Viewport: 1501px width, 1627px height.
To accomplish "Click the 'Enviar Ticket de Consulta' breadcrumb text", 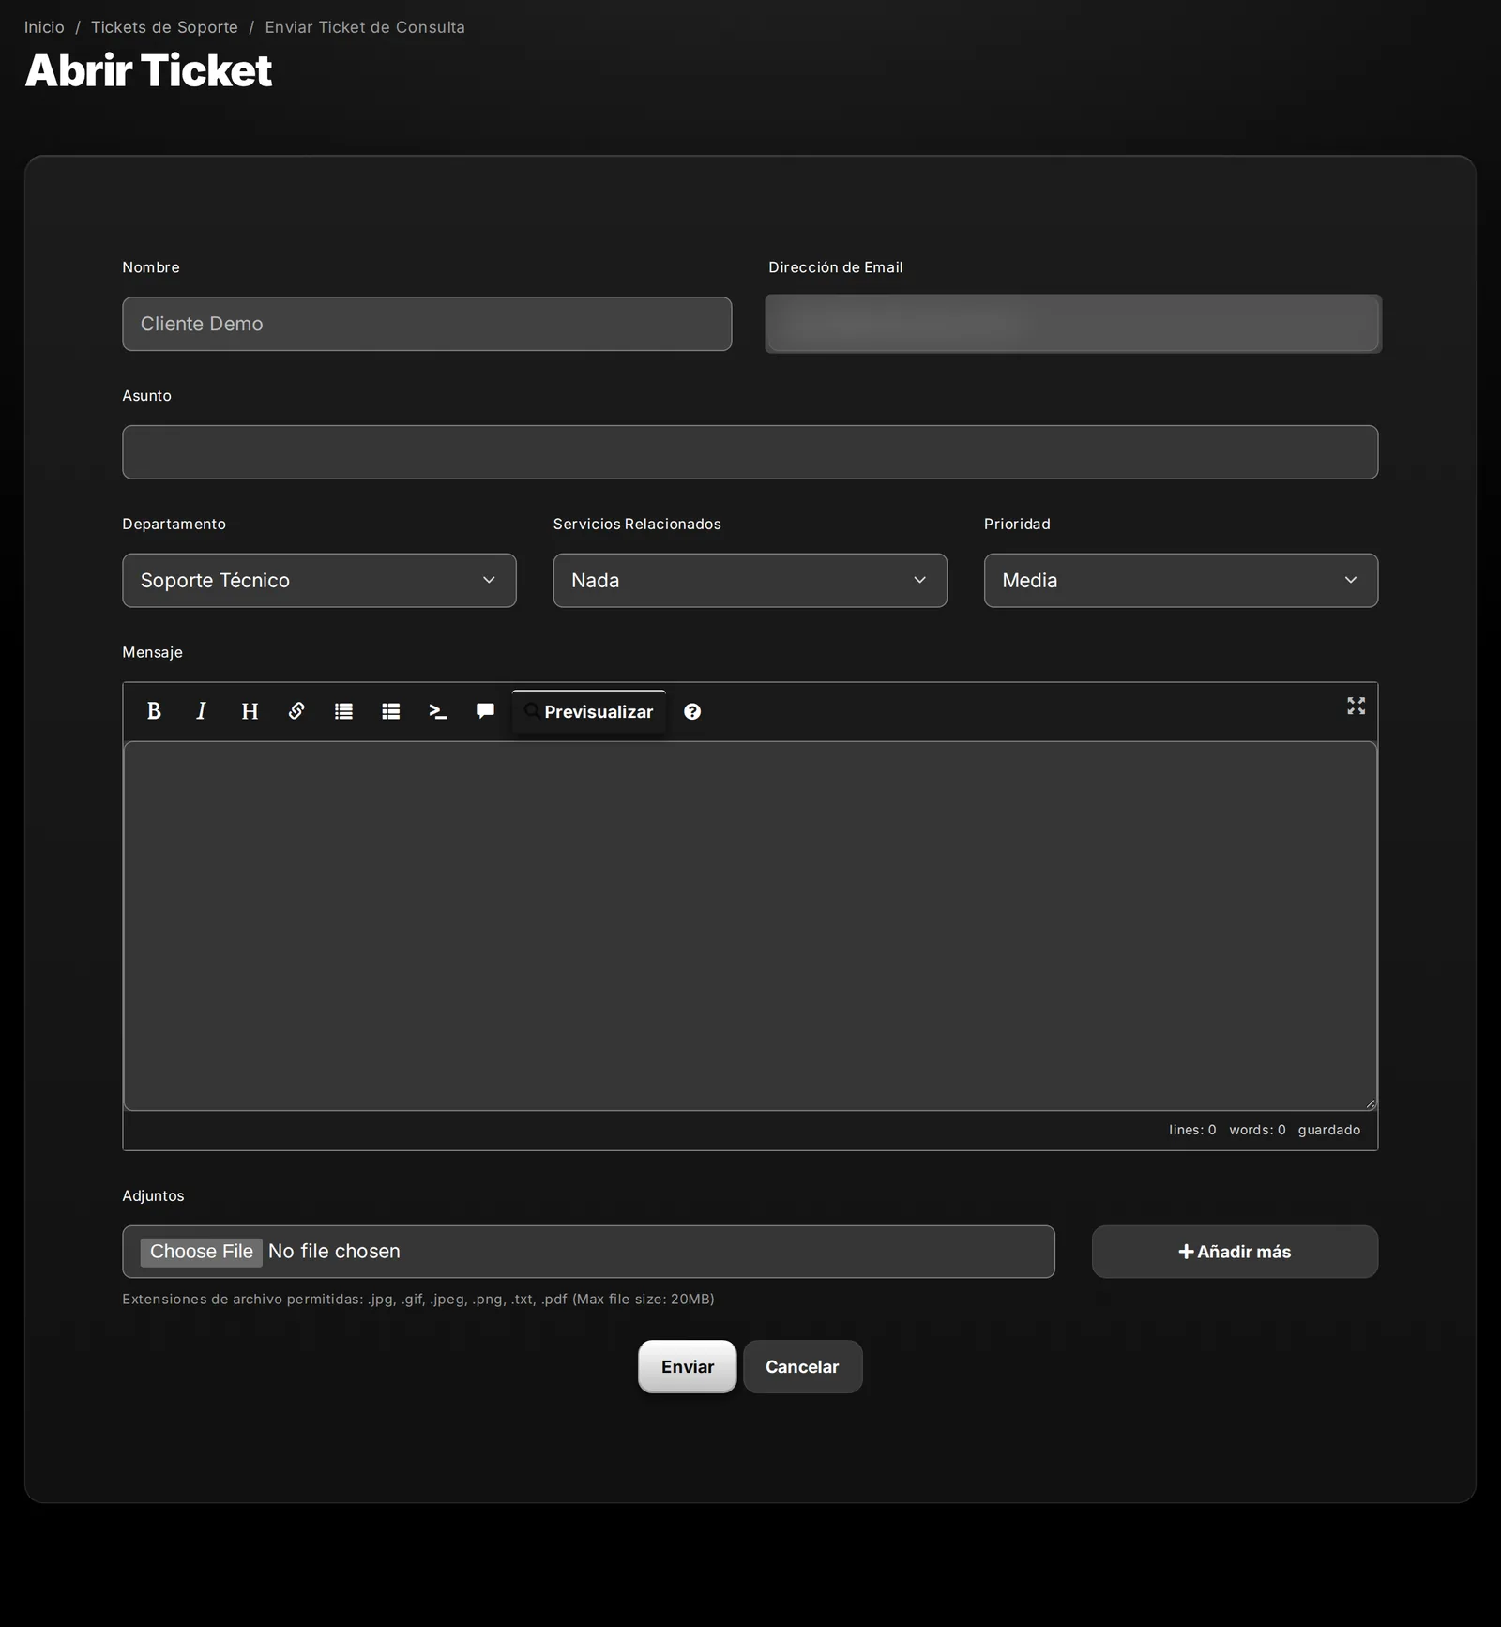I will pos(365,27).
